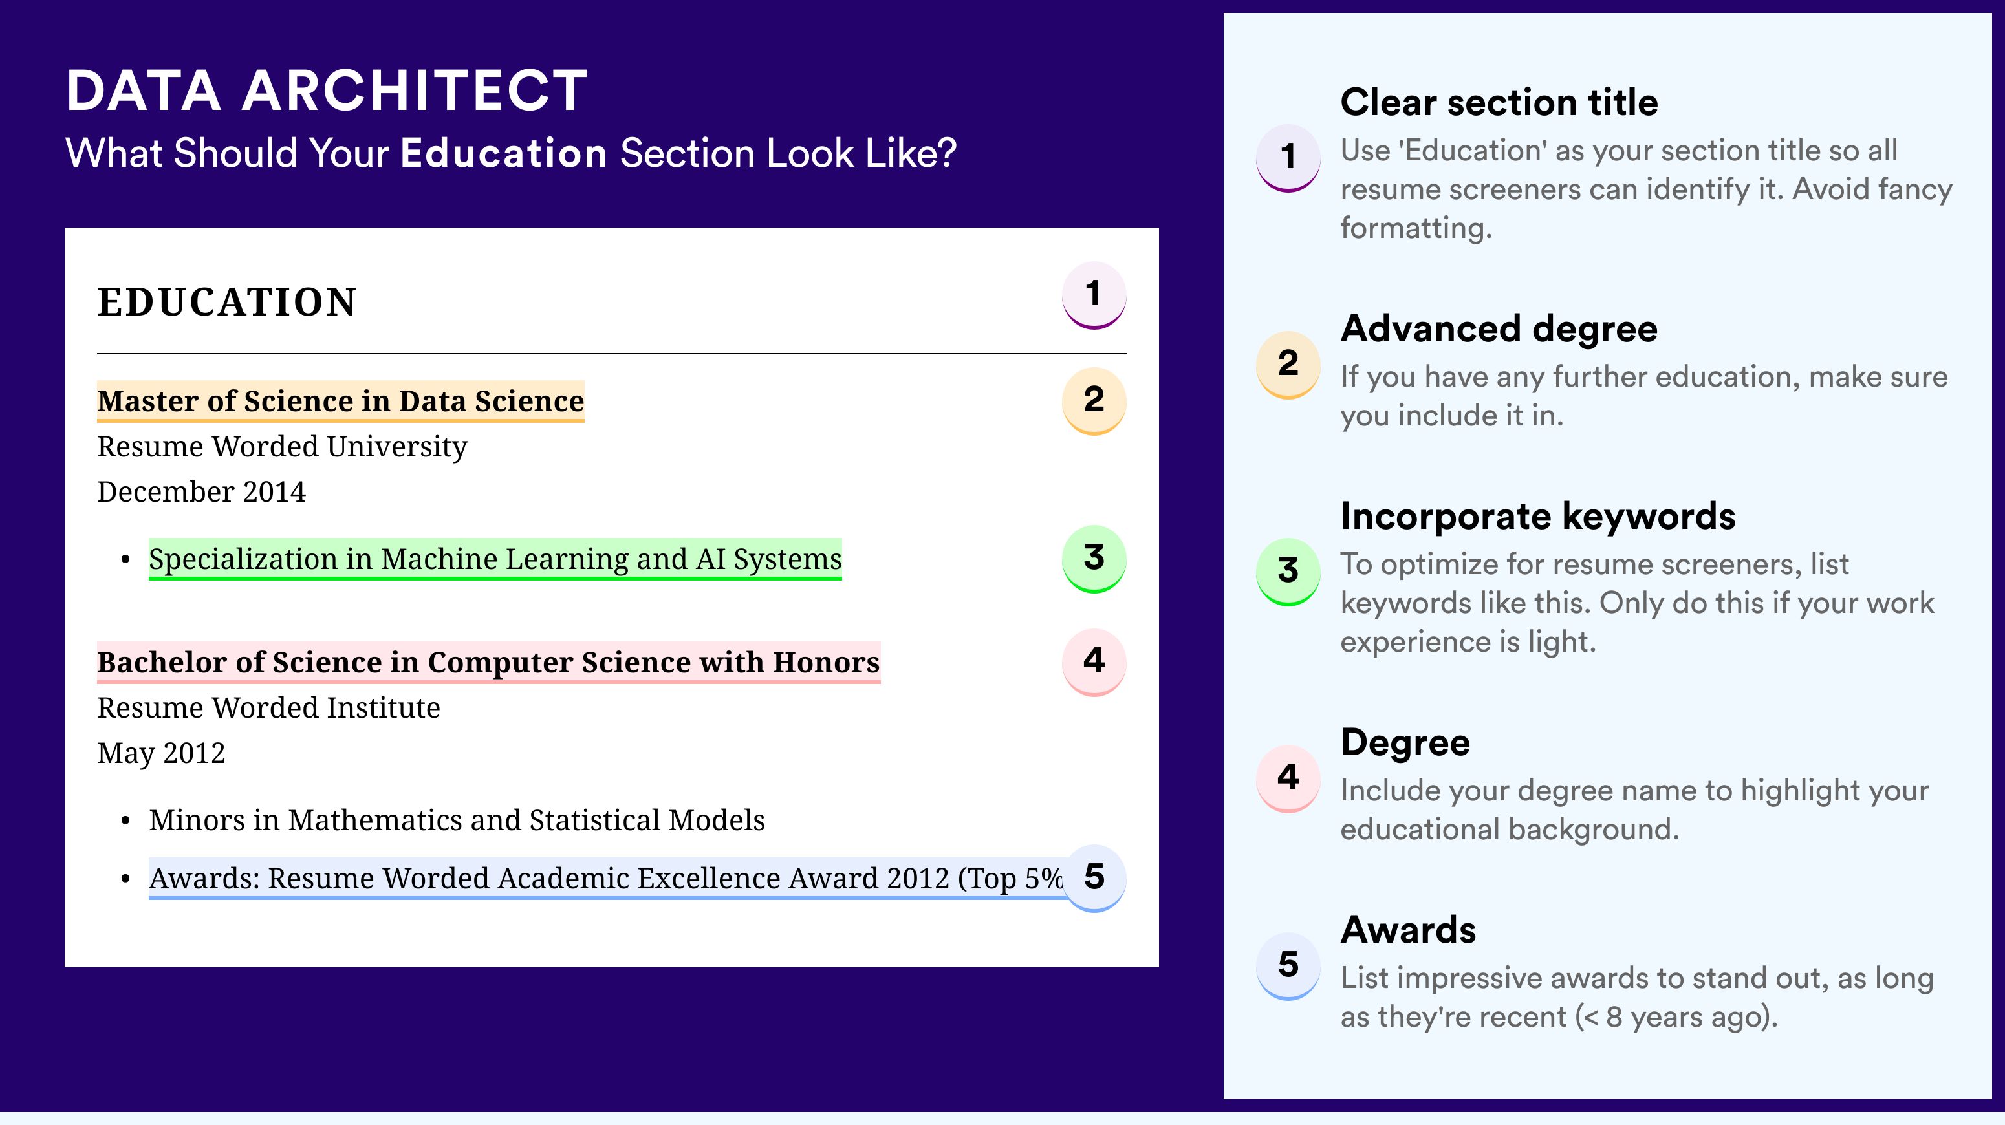Click the Incorporate keywords heading
Screen dimensions: 2005x1125
[1538, 516]
